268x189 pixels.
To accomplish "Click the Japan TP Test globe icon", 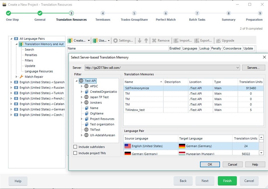I will (86, 97).
